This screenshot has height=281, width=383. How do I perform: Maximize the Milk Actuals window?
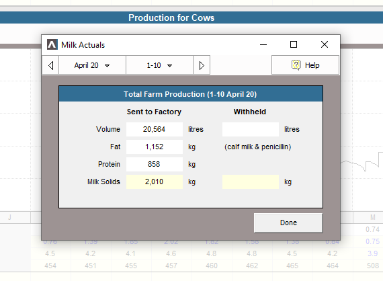294,44
